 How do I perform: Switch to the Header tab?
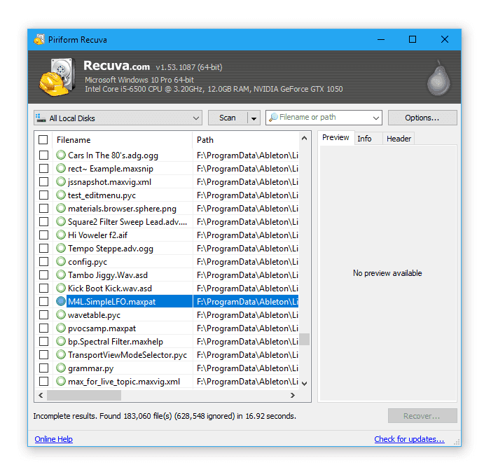click(399, 139)
